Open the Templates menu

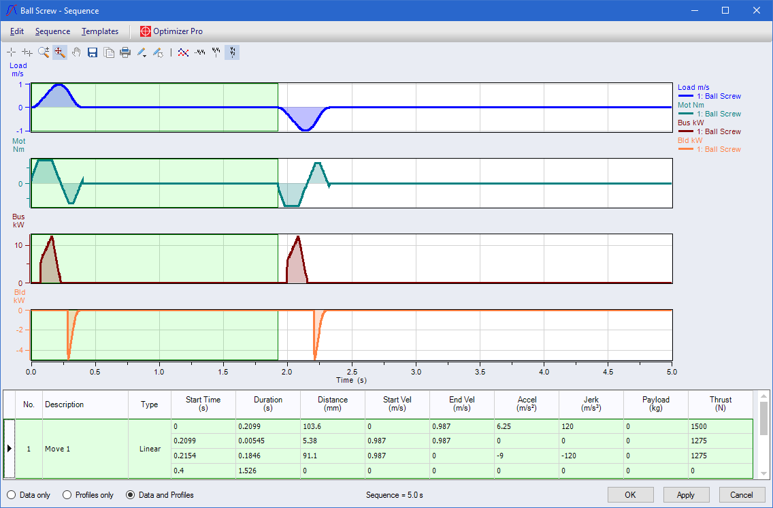pos(100,31)
